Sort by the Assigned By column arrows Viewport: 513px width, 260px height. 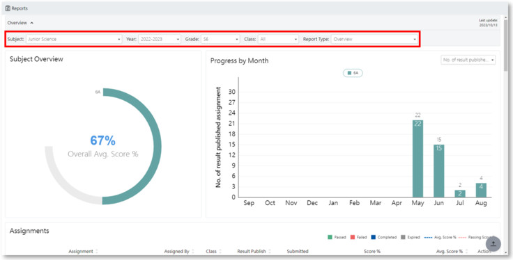193,252
